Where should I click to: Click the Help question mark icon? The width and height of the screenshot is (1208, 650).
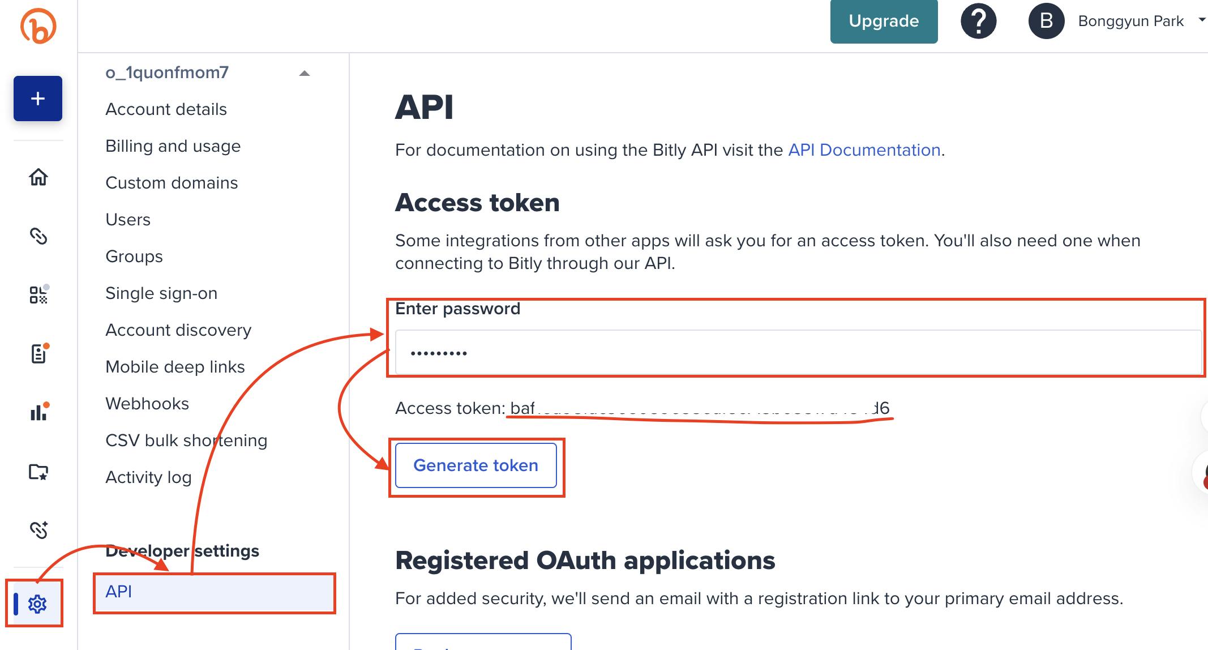[978, 22]
